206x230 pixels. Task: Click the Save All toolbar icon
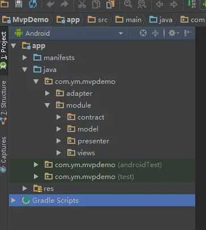pos(19,4)
